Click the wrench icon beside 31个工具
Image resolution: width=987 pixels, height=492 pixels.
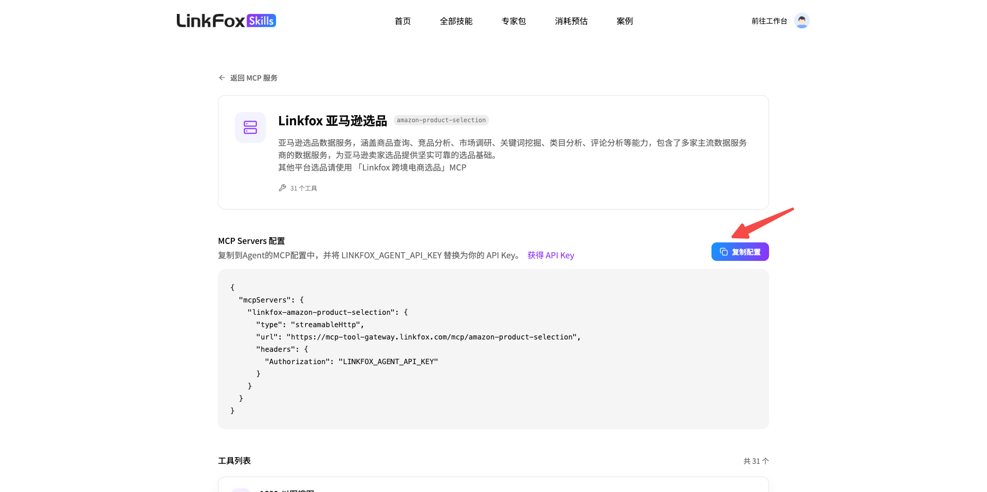(x=282, y=188)
